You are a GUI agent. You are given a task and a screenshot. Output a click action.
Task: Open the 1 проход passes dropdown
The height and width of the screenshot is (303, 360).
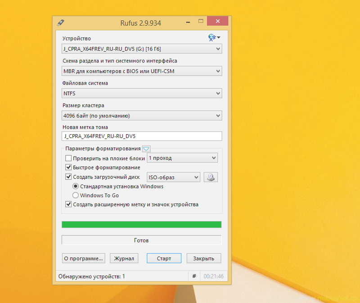(182, 158)
